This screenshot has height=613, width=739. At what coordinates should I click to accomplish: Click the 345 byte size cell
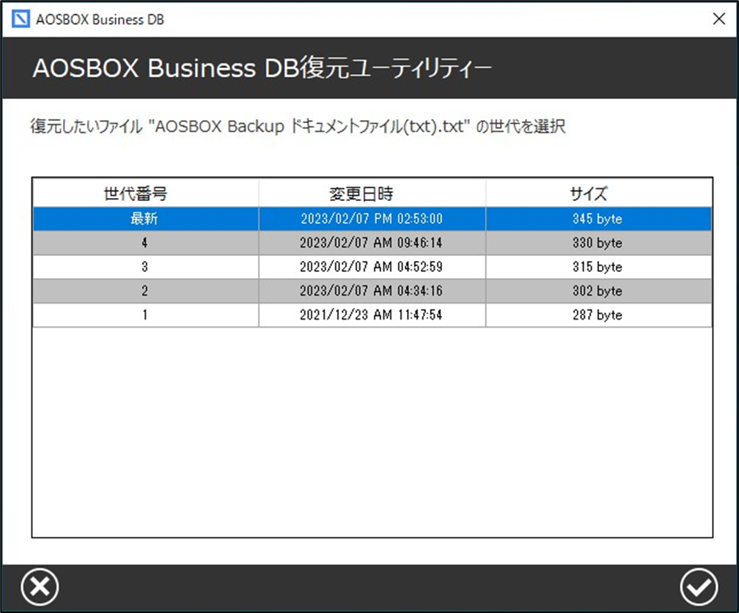pyautogui.click(x=598, y=219)
